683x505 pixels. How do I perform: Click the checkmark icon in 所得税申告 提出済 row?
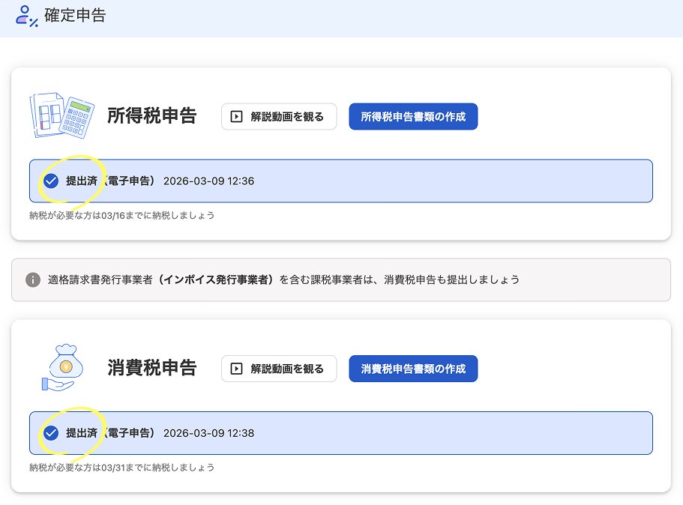coord(51,181)
